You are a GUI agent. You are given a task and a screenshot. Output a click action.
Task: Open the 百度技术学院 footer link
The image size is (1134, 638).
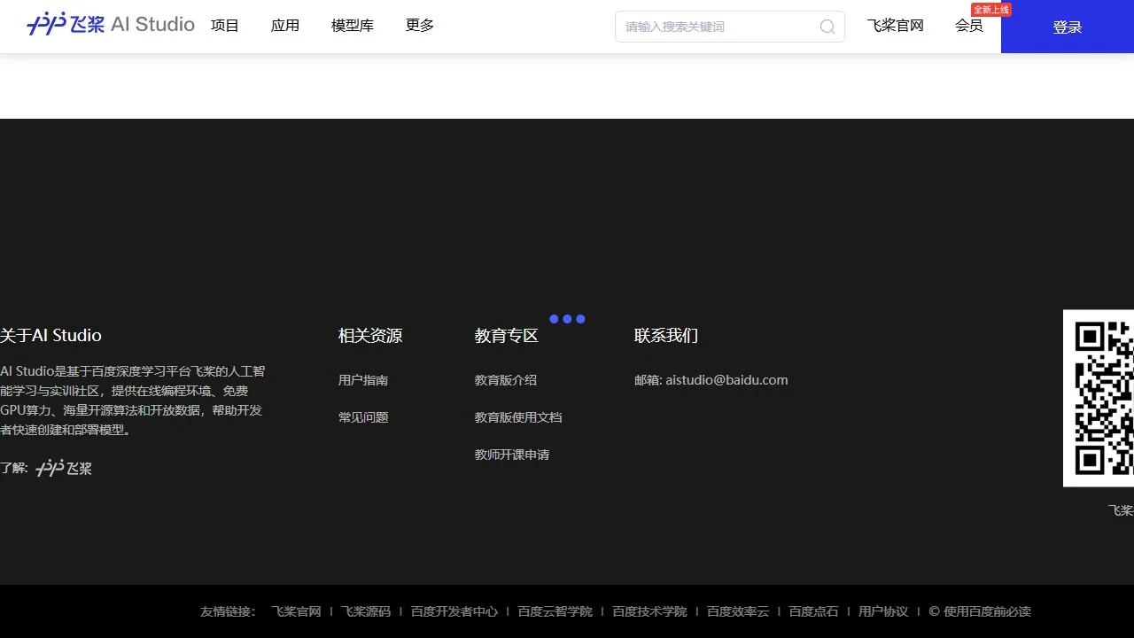(x=650, y=611)
